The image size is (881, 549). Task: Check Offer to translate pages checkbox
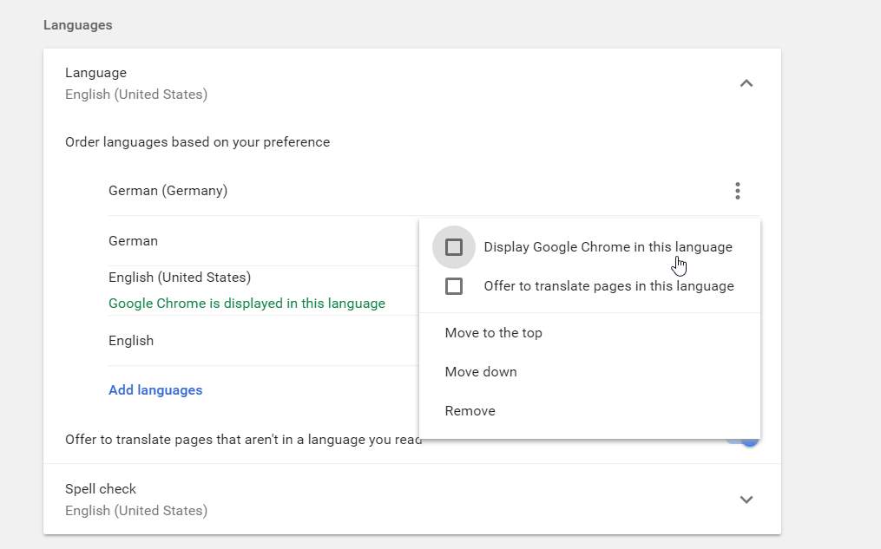pyautogui.click(x=453, y=286)
